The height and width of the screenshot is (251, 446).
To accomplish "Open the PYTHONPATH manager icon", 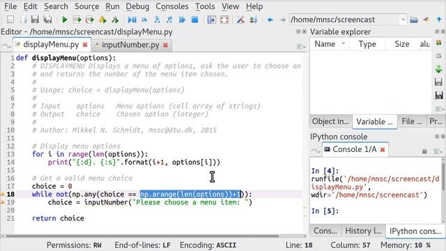I will coord(253,20).
